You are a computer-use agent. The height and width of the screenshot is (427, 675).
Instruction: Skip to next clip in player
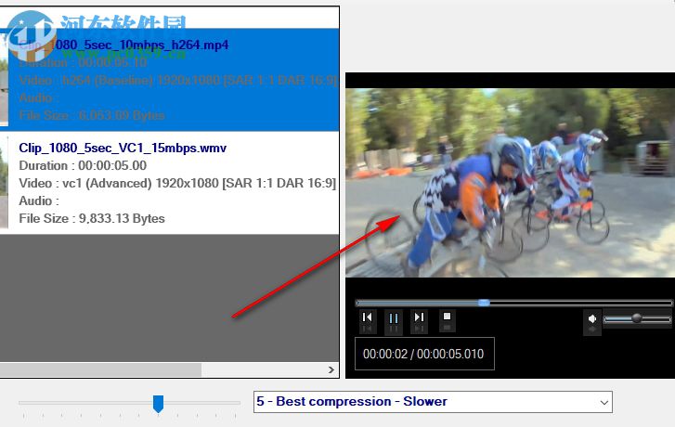tap(420, 321)
